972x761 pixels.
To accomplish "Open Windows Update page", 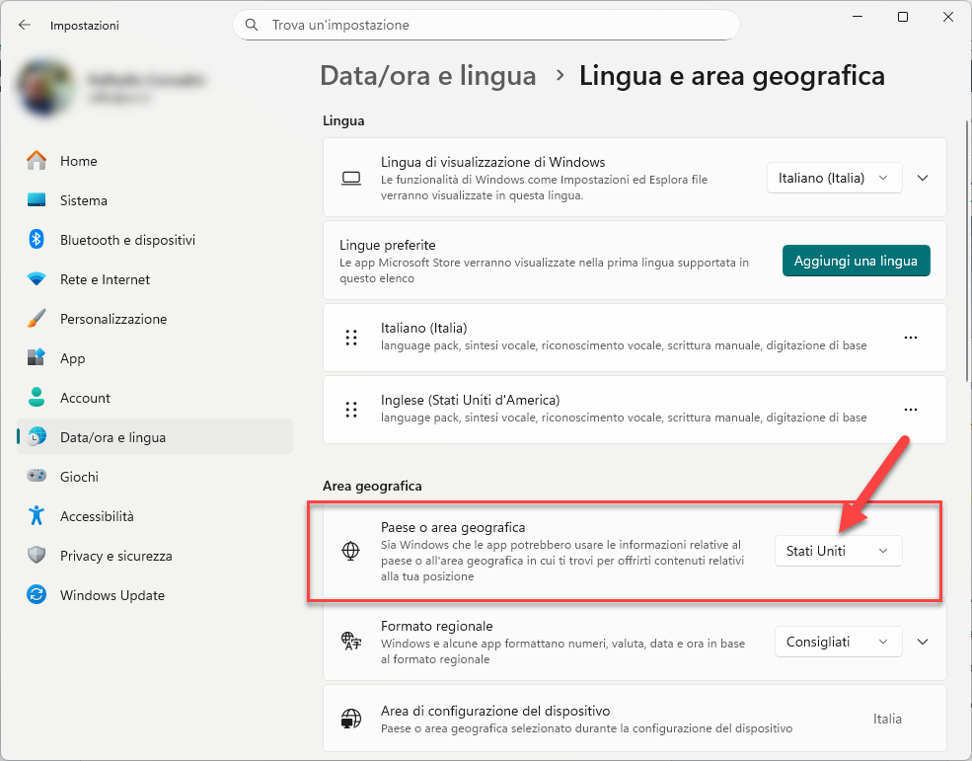I will pos(112,595).
